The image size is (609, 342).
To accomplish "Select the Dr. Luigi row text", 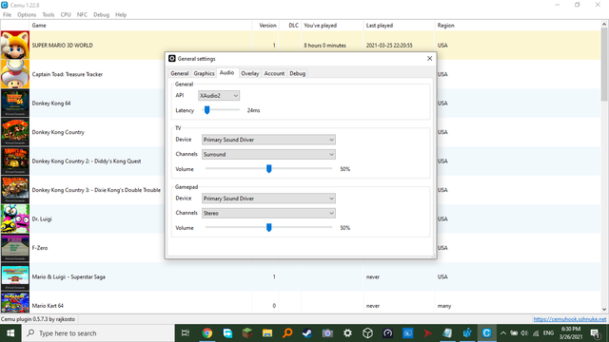I will (42, 219).
